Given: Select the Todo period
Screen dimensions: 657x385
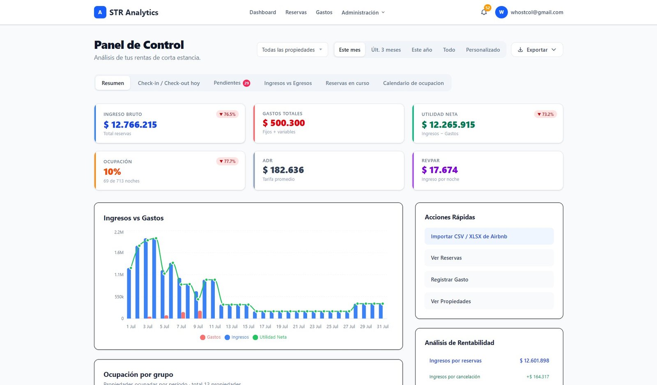Looking at the screenshot, I should pos(449,50).
